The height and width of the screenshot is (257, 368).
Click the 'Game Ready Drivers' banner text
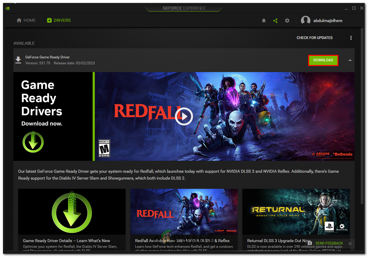(x=42, y=98)
